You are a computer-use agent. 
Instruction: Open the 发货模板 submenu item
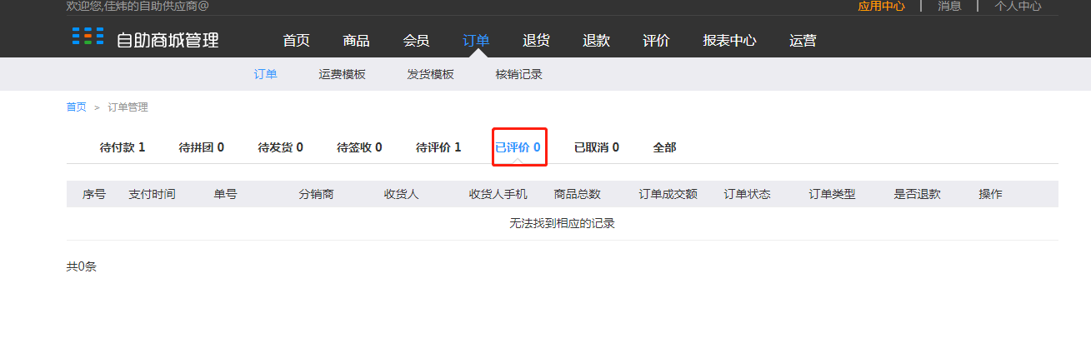tap(431, 74)
